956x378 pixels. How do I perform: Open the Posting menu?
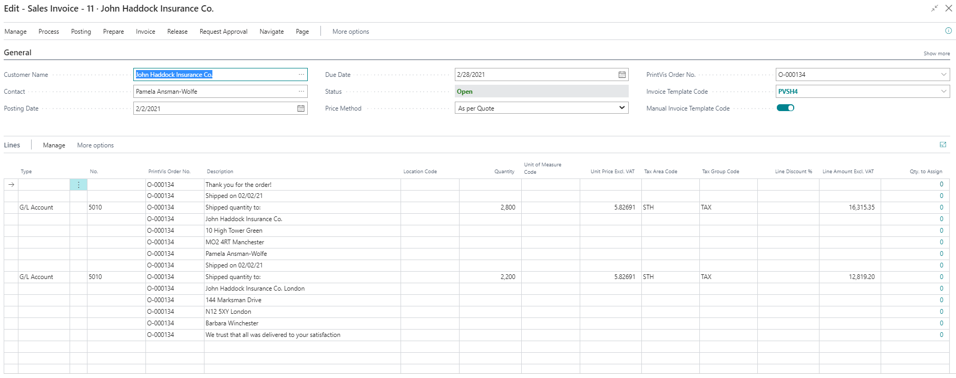[x=81, y=32]
